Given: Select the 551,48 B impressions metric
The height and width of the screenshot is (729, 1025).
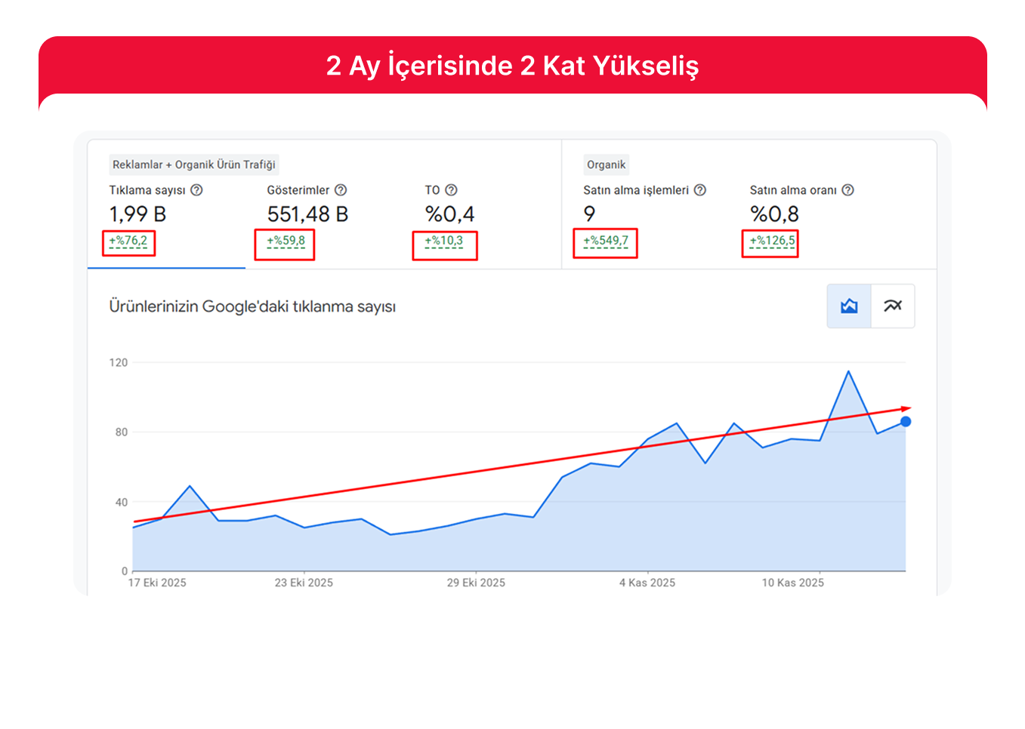Looking at the screenshot, I should point(307,214).
